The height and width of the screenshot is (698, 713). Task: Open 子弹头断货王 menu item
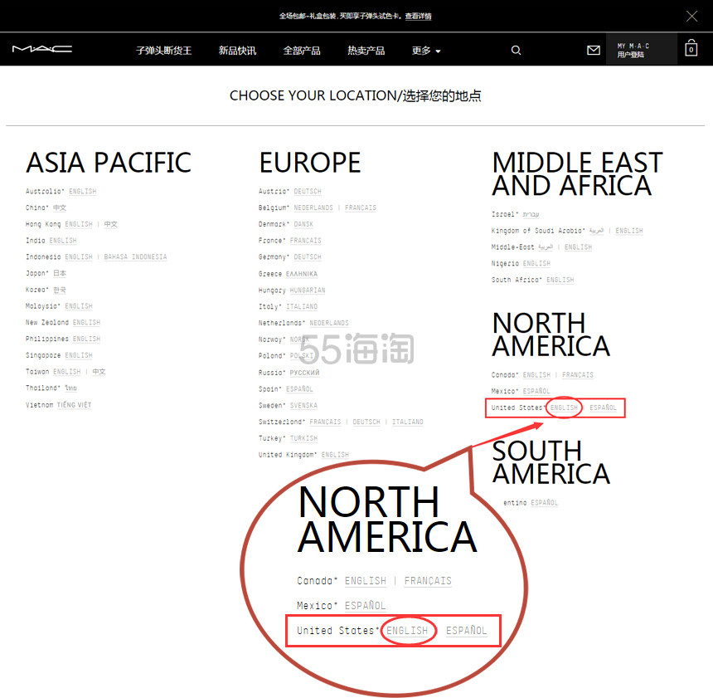pos(163,51)
